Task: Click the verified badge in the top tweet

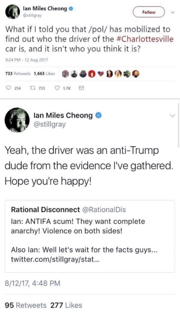Action: (71, 9)
